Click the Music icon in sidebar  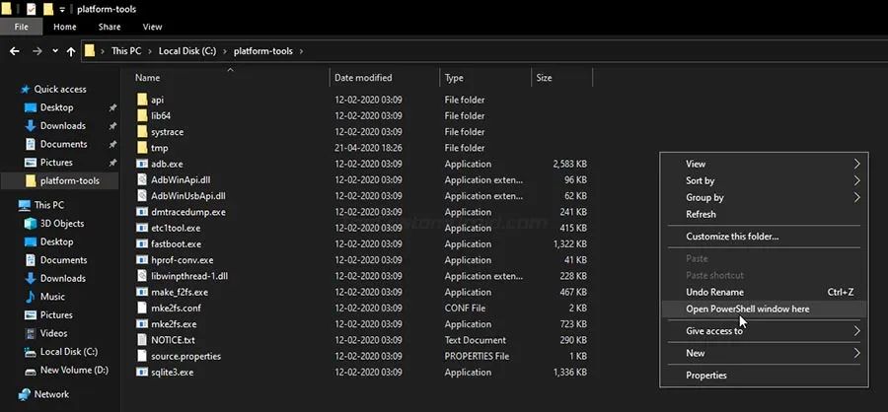click(x=30, y=297)
